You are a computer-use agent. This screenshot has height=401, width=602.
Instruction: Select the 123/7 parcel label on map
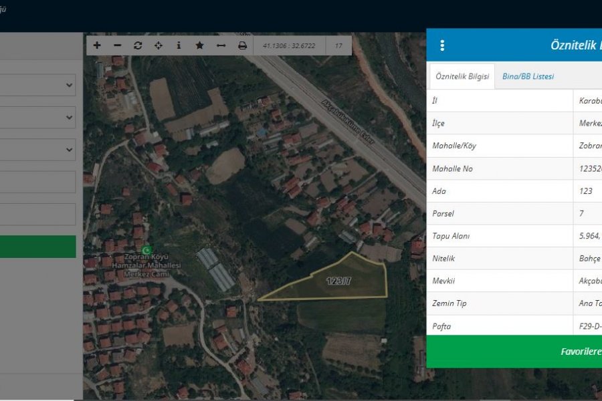click(x=338, y=281)
